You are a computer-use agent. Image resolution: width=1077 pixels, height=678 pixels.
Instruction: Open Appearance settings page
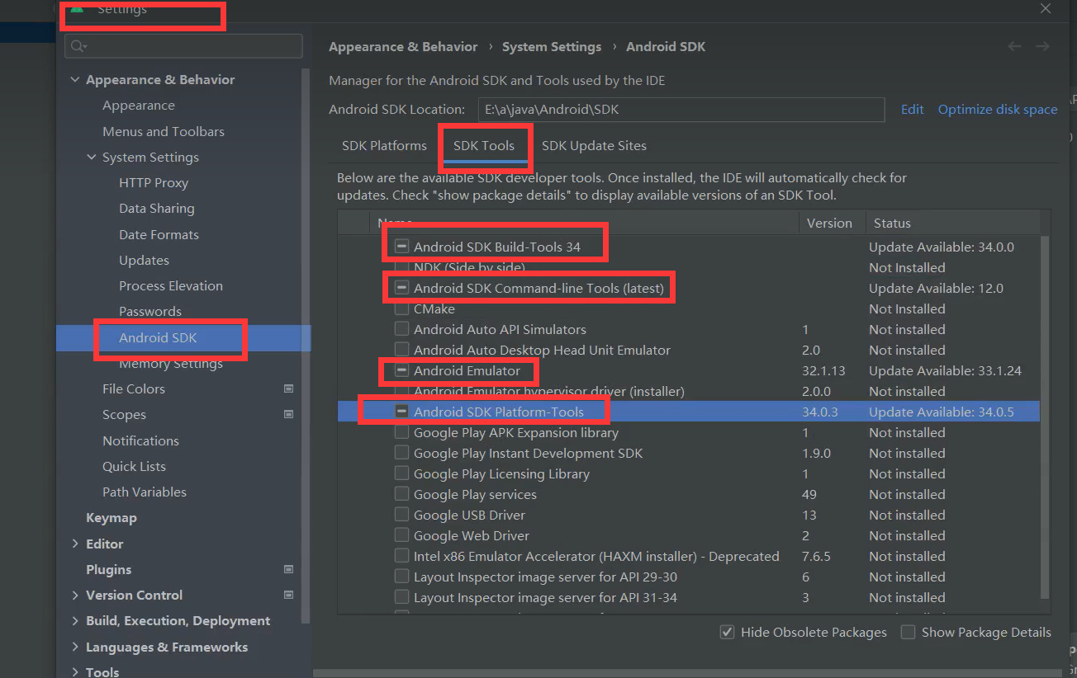coord(139,106)
